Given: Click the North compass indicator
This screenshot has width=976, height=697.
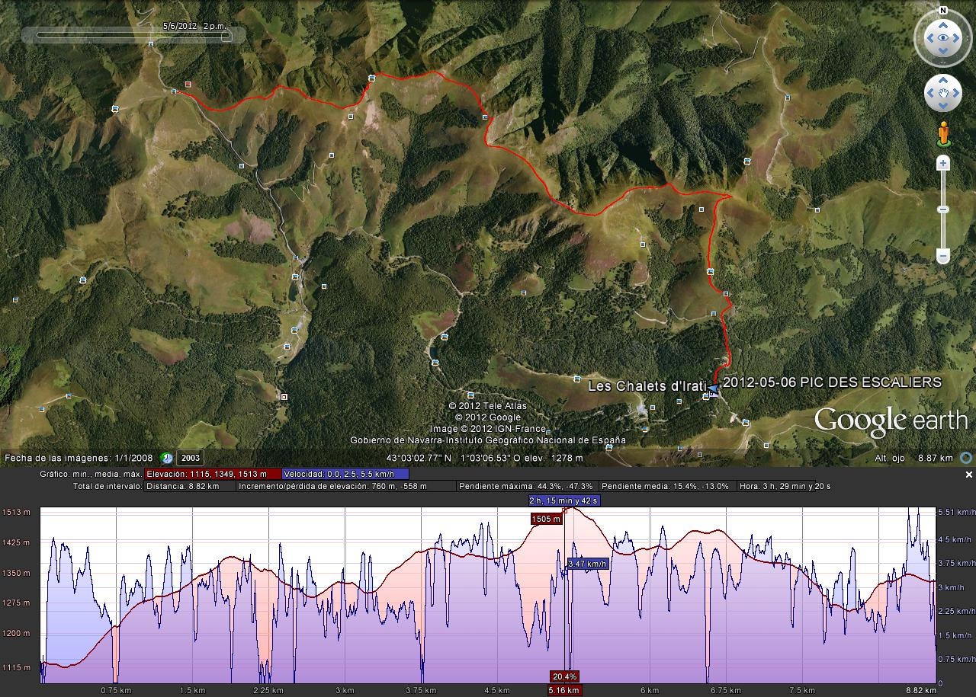Looking at the screenshot, I should pyautogui.click(x=943, y=11).
